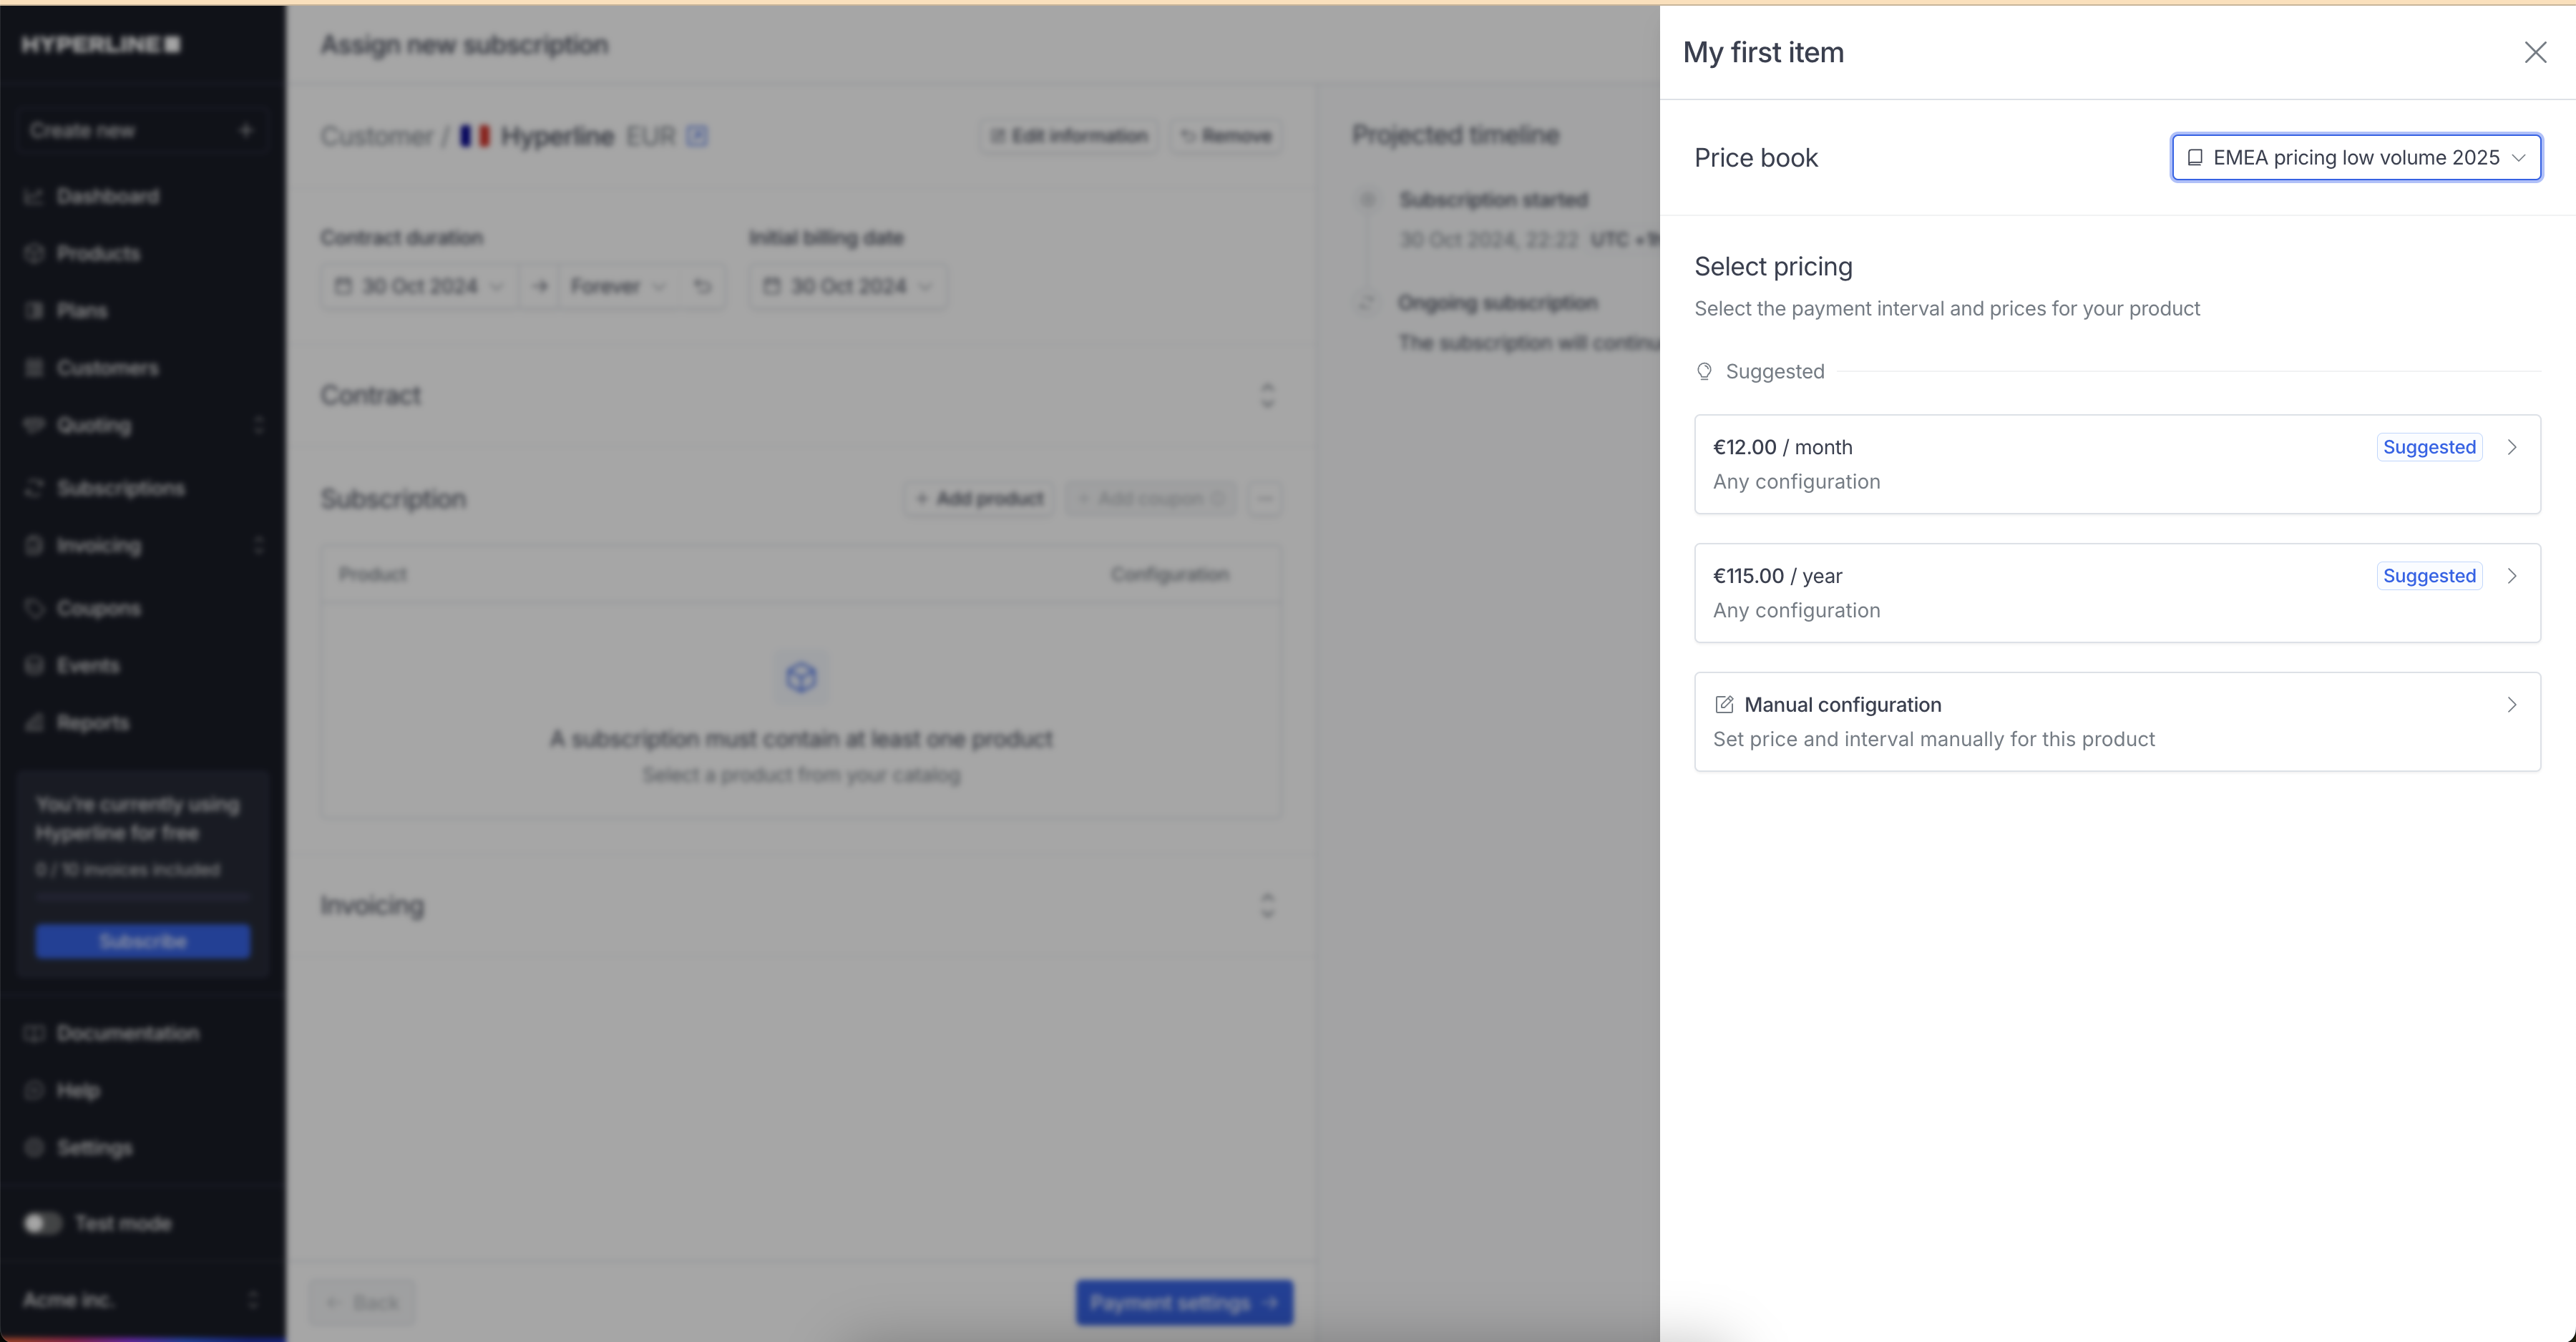This screenshot has height=1342, width=2576.
Task: Click the Quoting icon in sidebar
Action: coord(34,425)
